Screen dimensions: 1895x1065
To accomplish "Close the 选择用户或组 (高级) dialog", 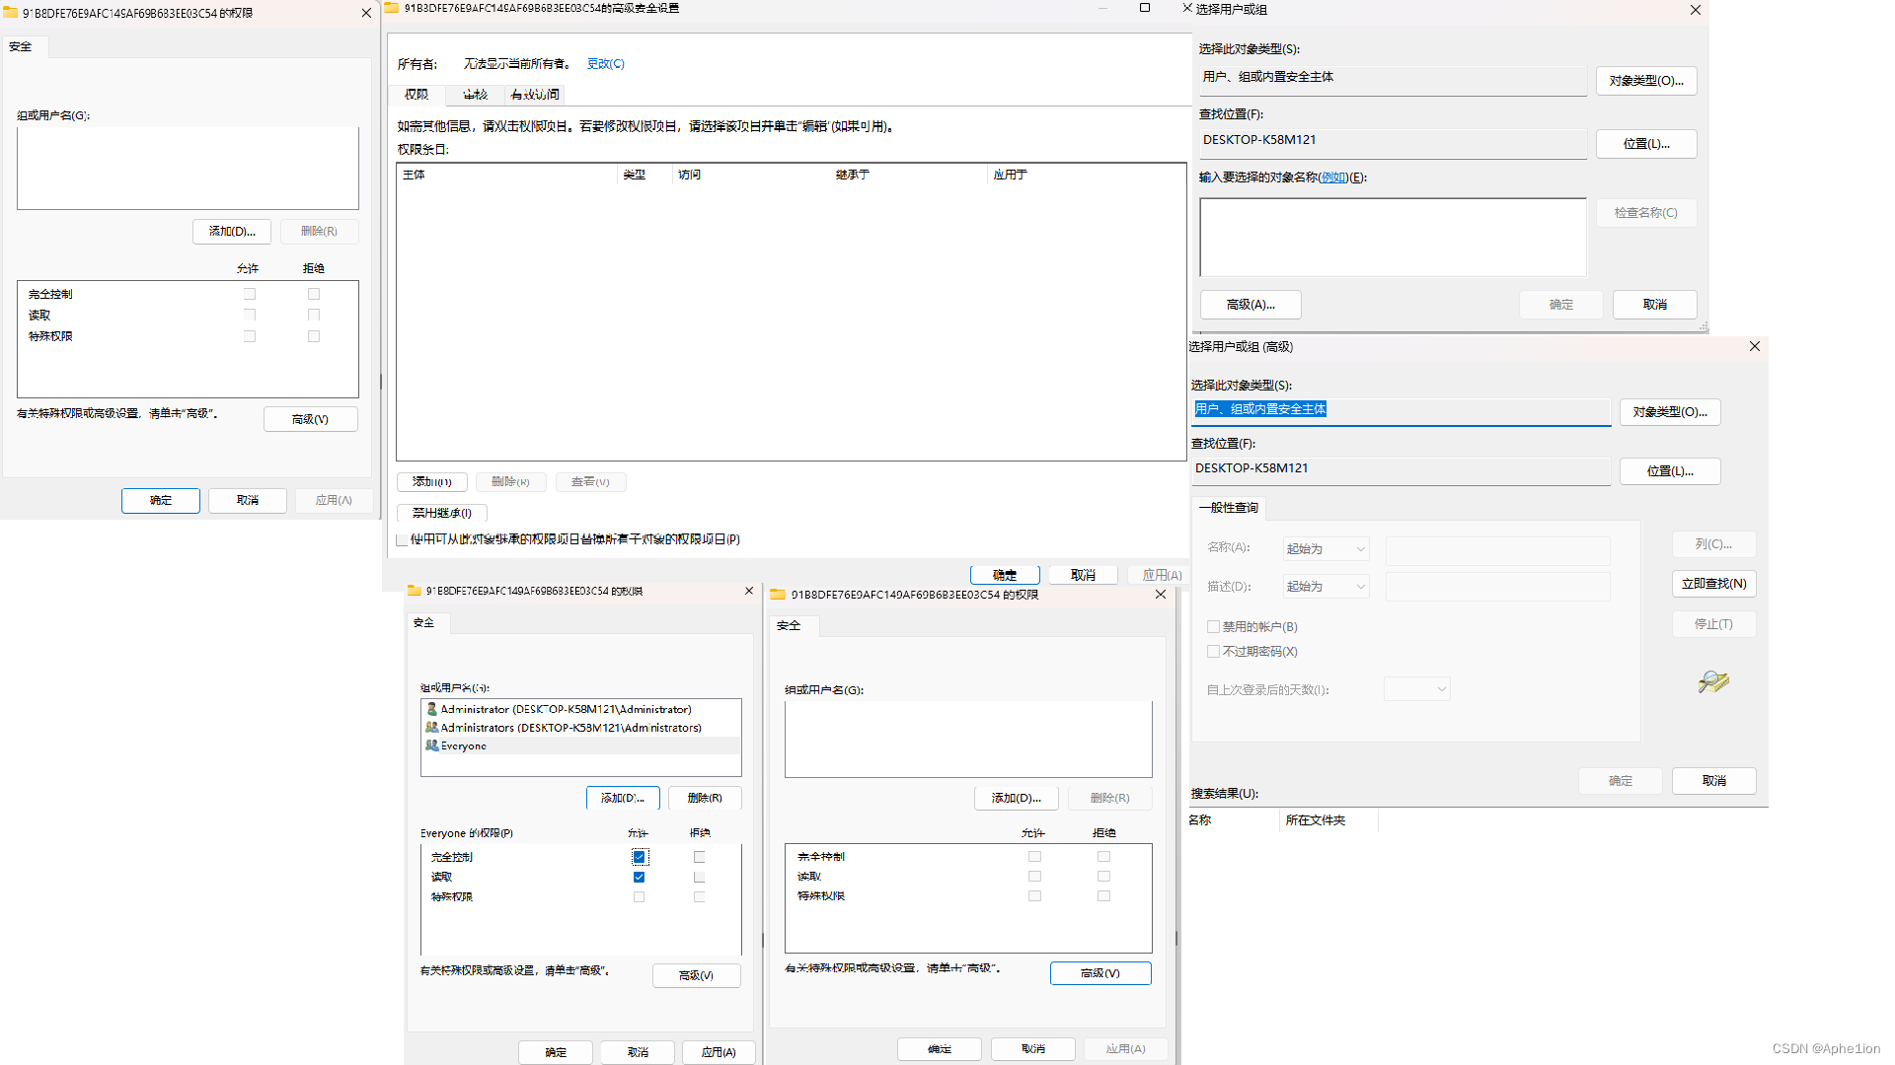I will click(1755, 346).
